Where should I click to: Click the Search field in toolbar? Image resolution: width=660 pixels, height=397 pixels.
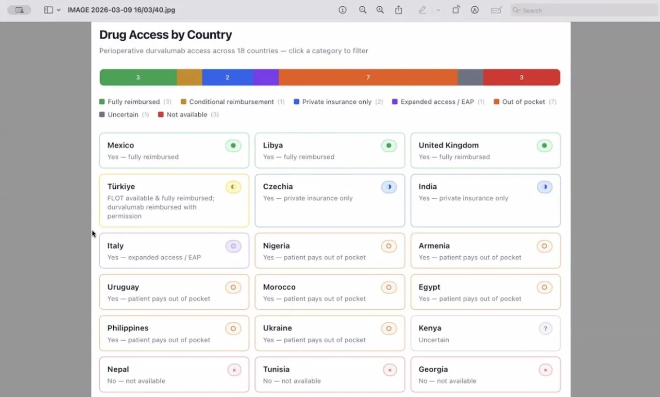(x=584, y=10)
